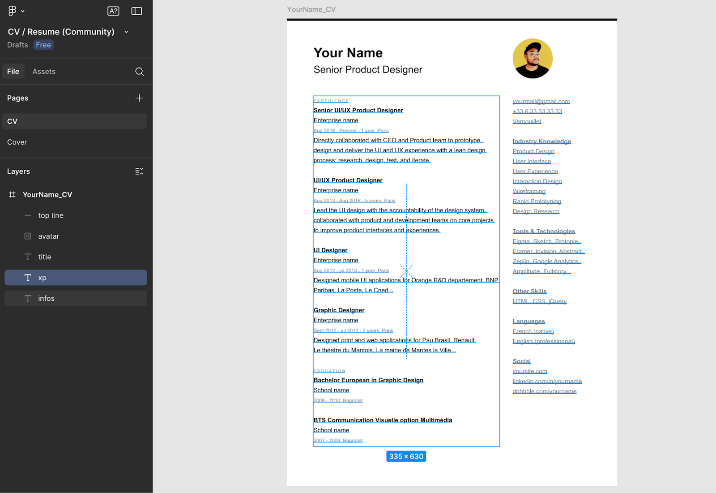Select the File tab
Screen dimensions: 716x493
tap(13, 71)
